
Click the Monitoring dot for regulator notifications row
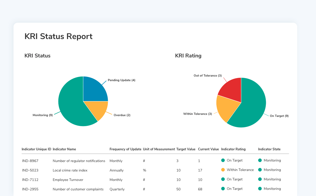pos(260,160)
